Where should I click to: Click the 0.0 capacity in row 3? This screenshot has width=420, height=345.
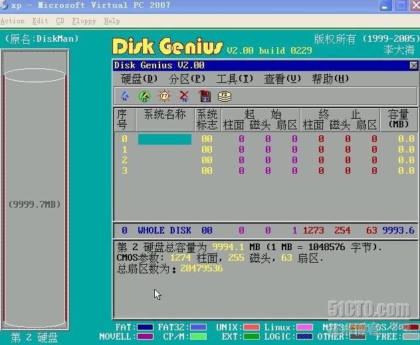coord(406,171)
